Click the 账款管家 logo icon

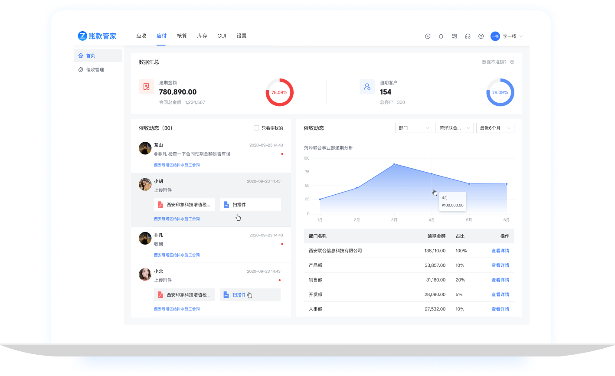[x=82, y=36]
